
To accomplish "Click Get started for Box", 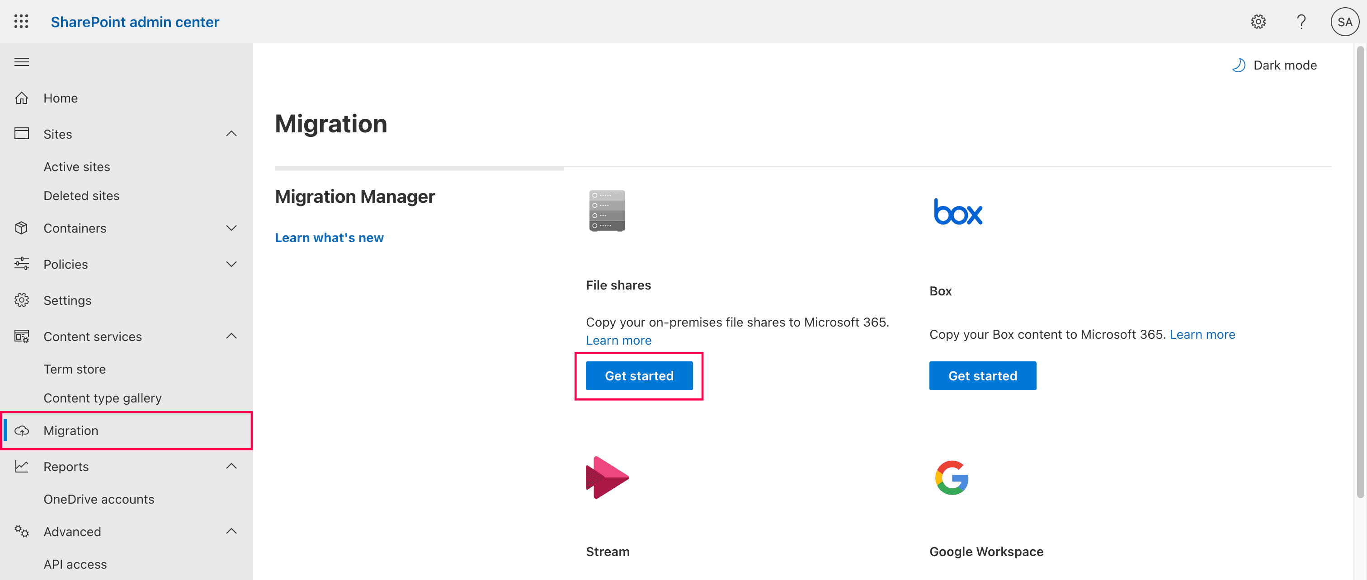I will pyautogui.click(x=982, y=376).
